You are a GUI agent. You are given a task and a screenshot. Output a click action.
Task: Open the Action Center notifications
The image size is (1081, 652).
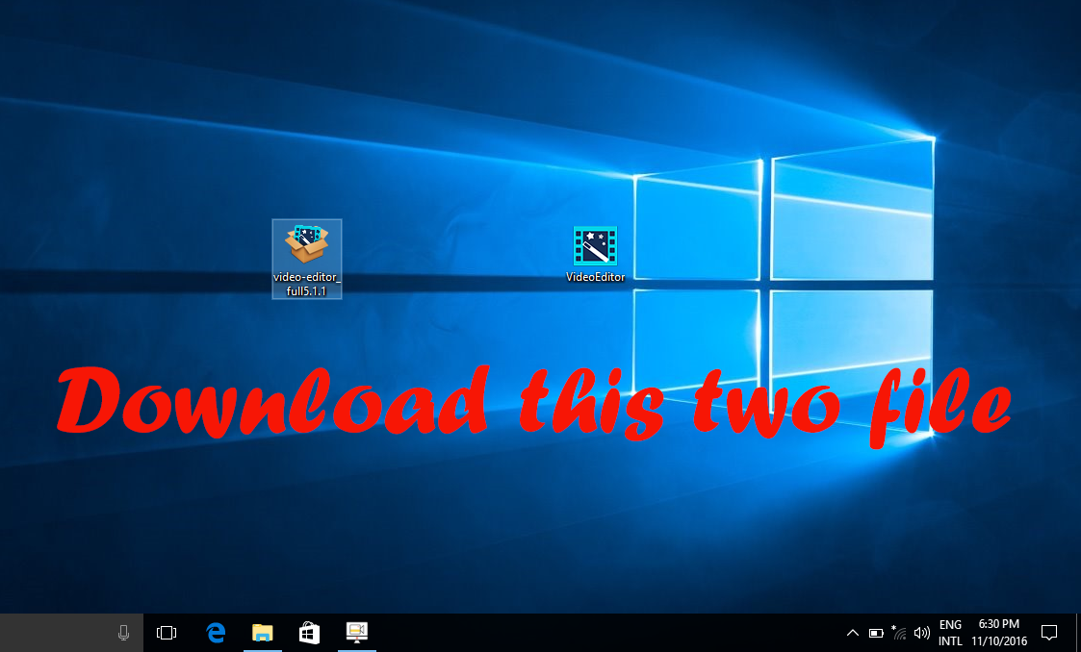(1049, 633)
